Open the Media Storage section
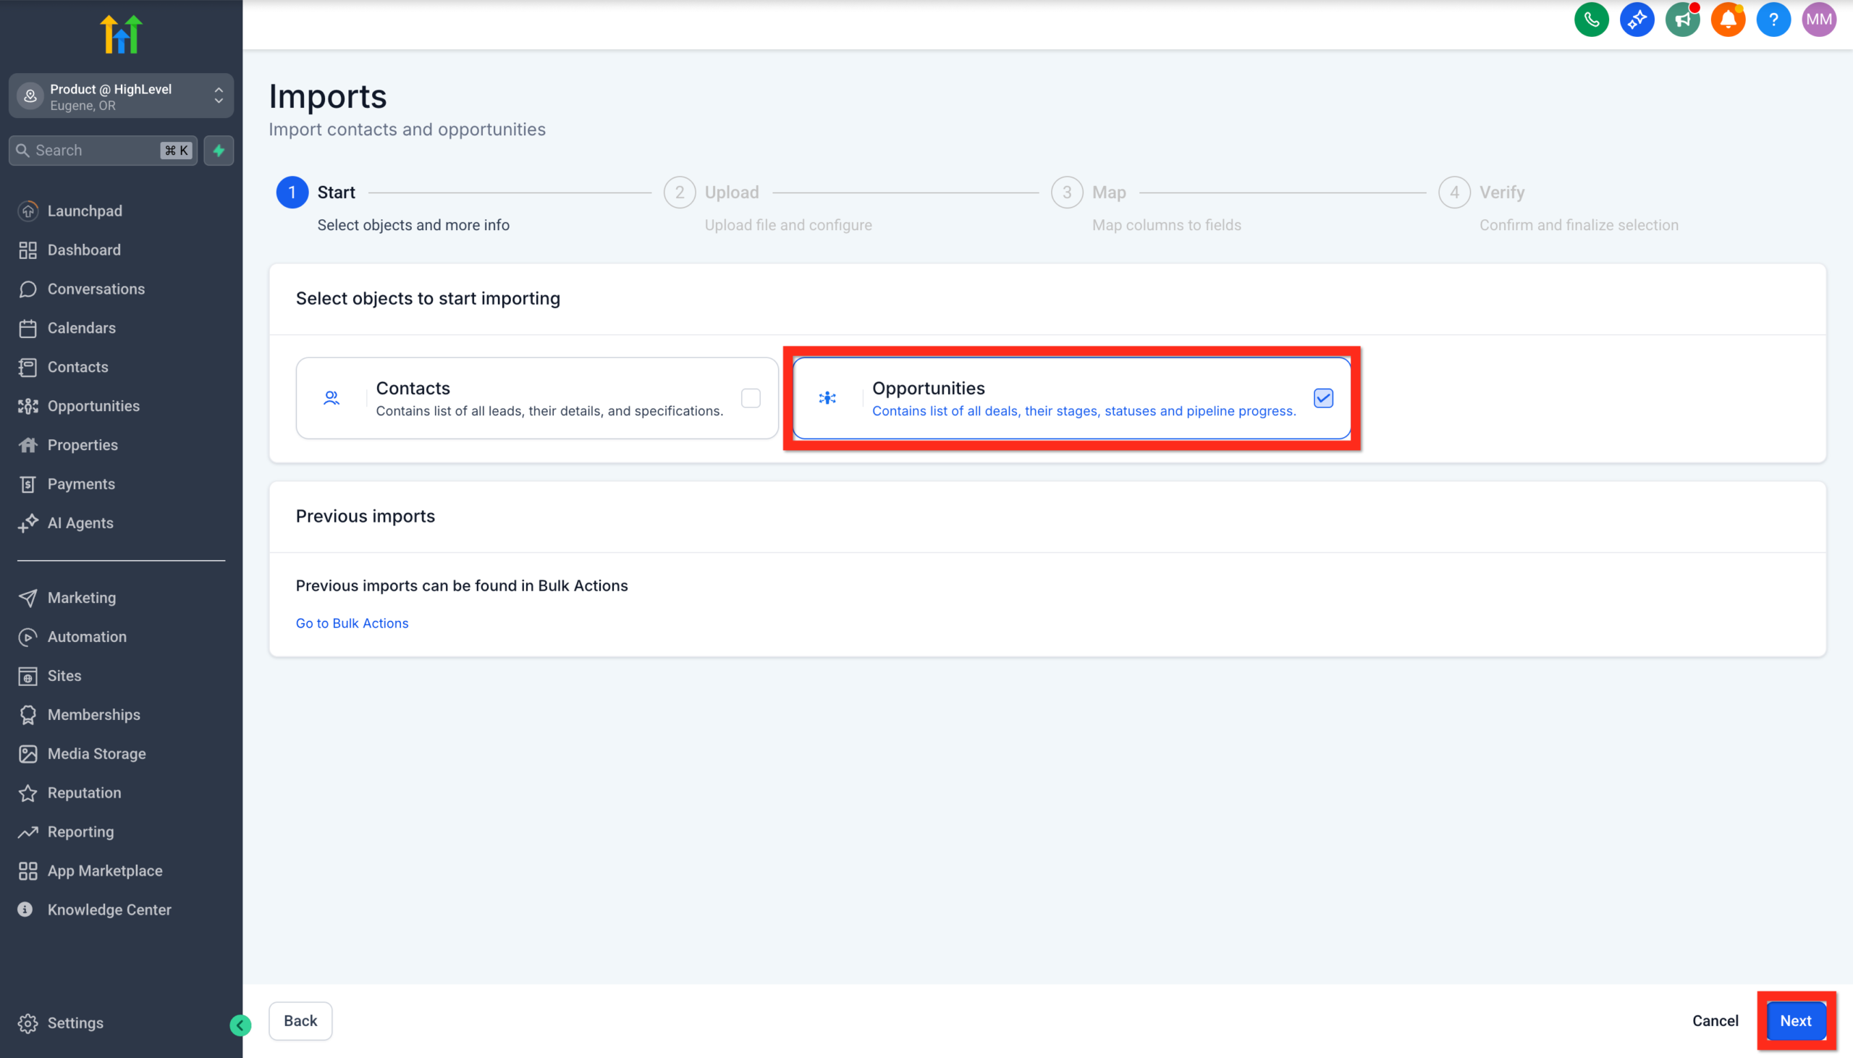Image resolution: width=1853 pixels, height=1058 pixels. click(97, 753)
